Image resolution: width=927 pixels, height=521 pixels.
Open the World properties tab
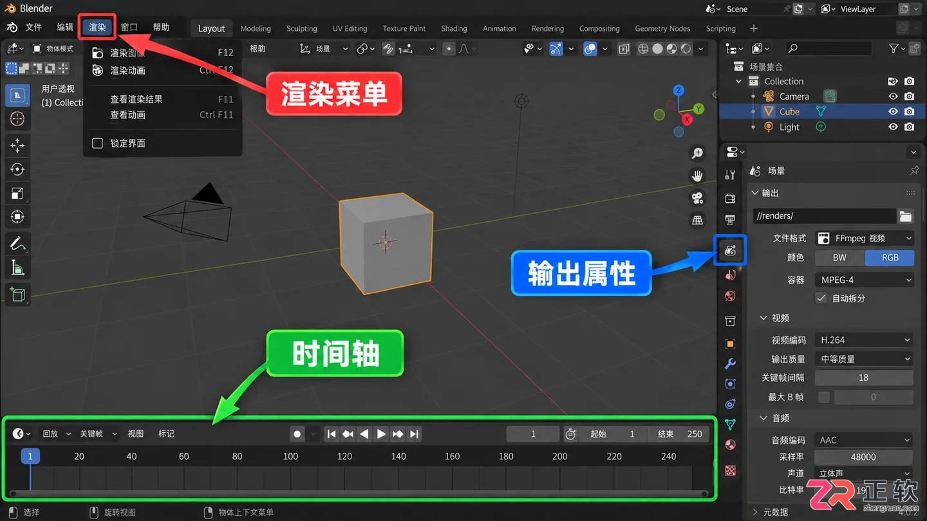[730, 297]
